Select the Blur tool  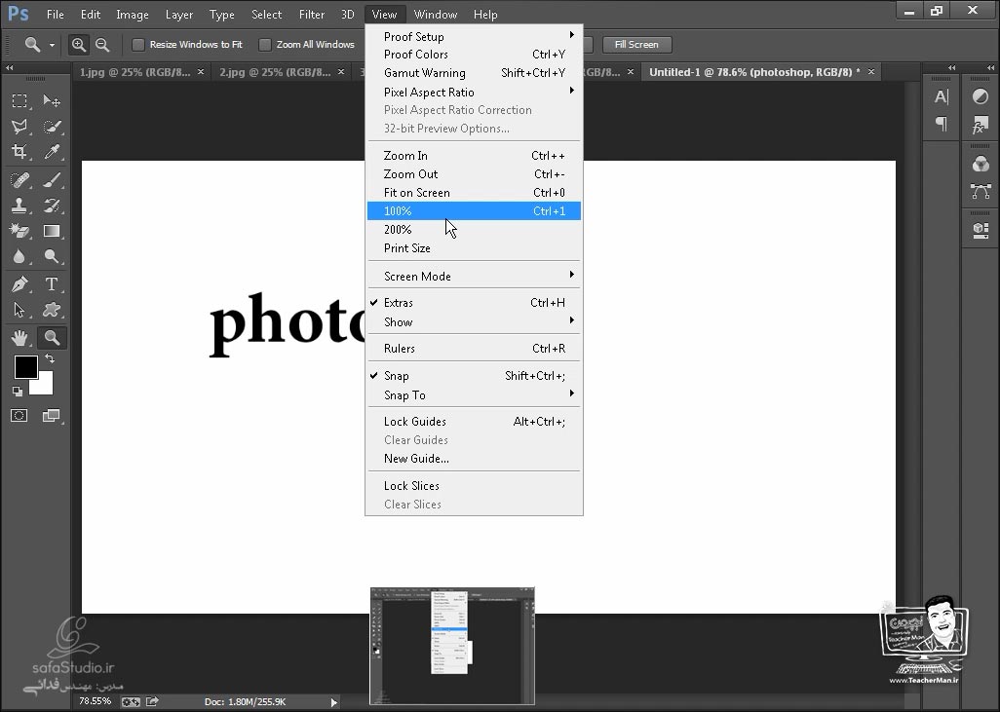19,256
